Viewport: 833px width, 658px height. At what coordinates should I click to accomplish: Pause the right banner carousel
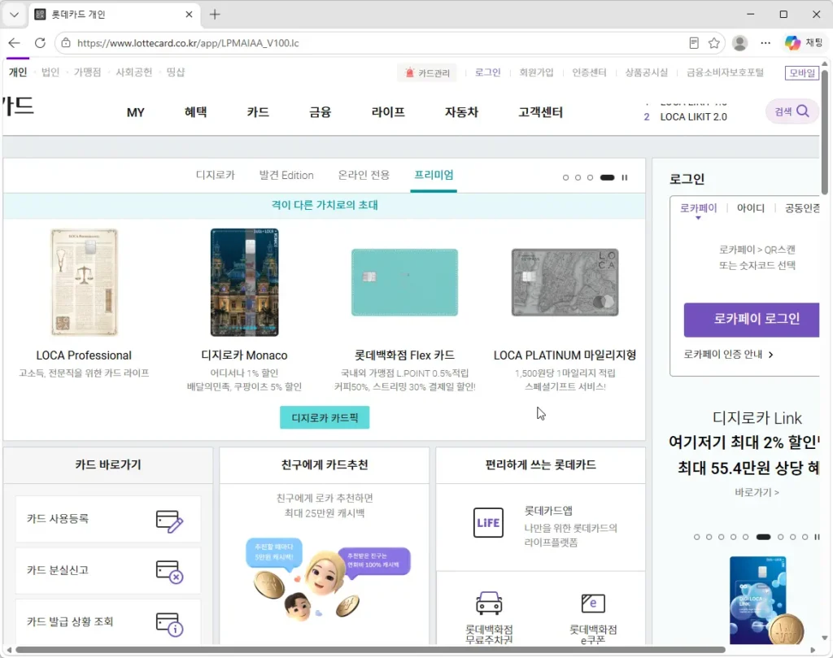point(817,537)
